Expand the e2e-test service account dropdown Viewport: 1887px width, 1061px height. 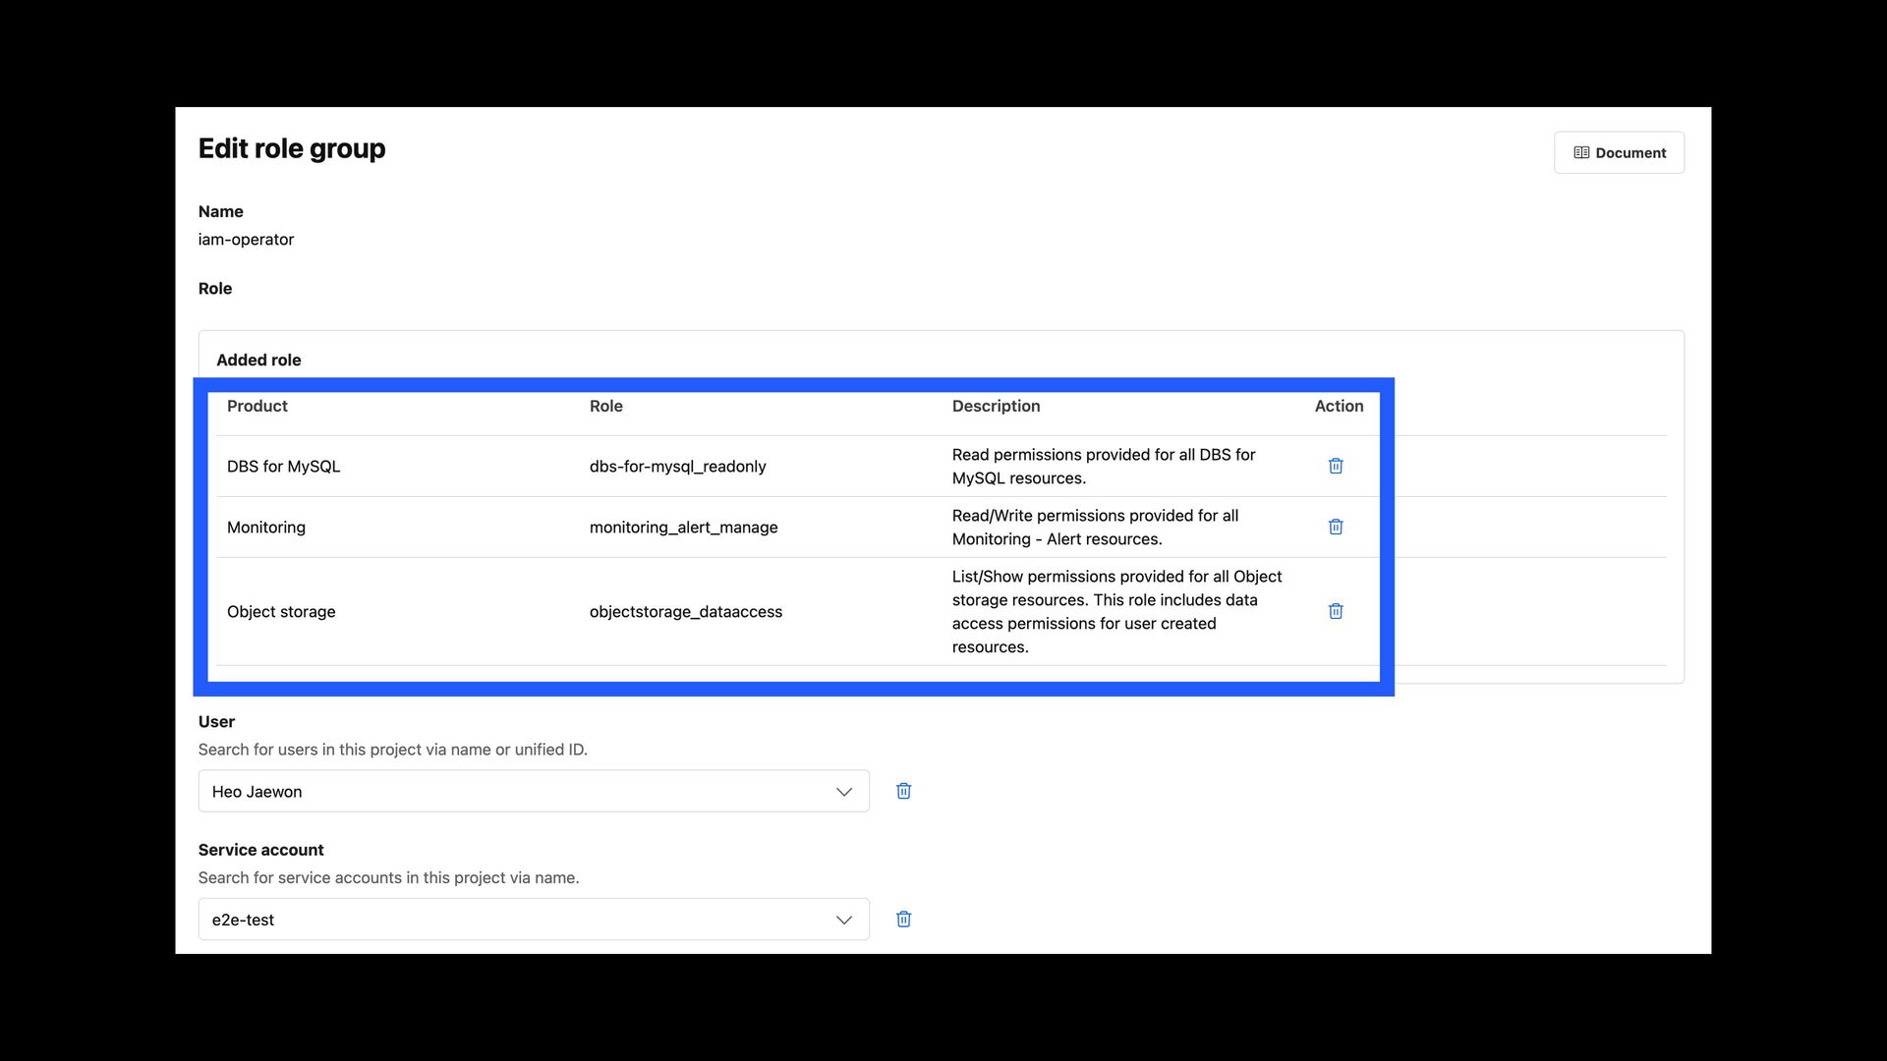(x=534, y=920)
